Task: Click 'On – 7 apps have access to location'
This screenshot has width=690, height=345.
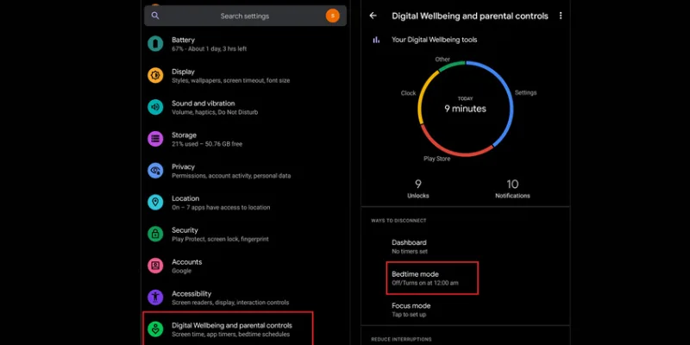Action: pyautogui.click(x=221, y=207)
